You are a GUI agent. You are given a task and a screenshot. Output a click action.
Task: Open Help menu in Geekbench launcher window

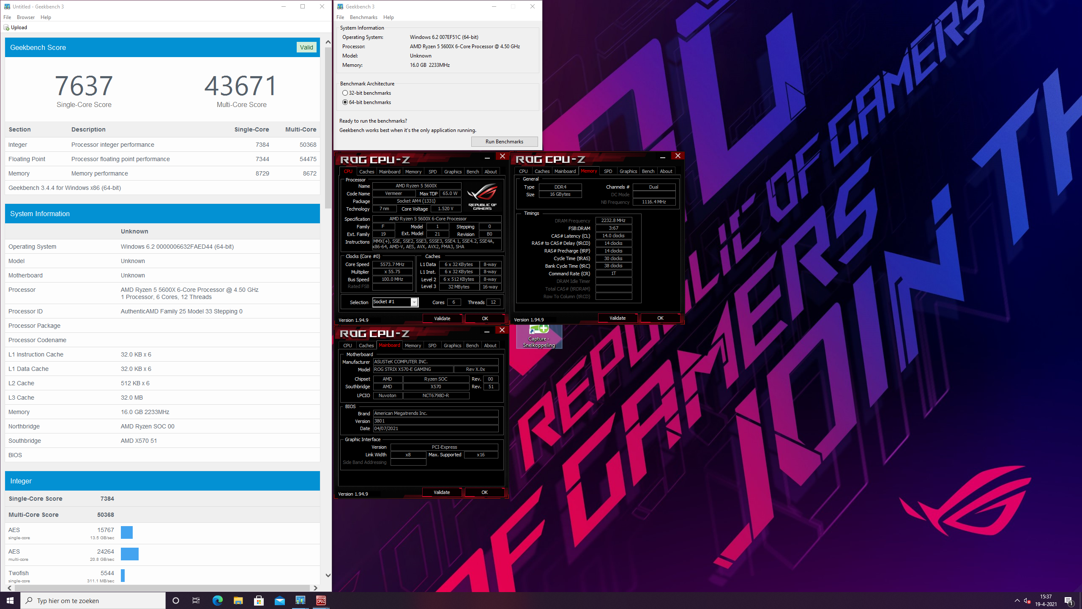(x=388, y=17)
